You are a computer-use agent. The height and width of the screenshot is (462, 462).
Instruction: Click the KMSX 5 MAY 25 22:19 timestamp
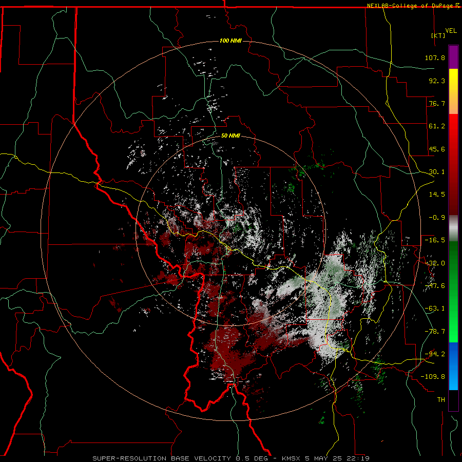325,458
